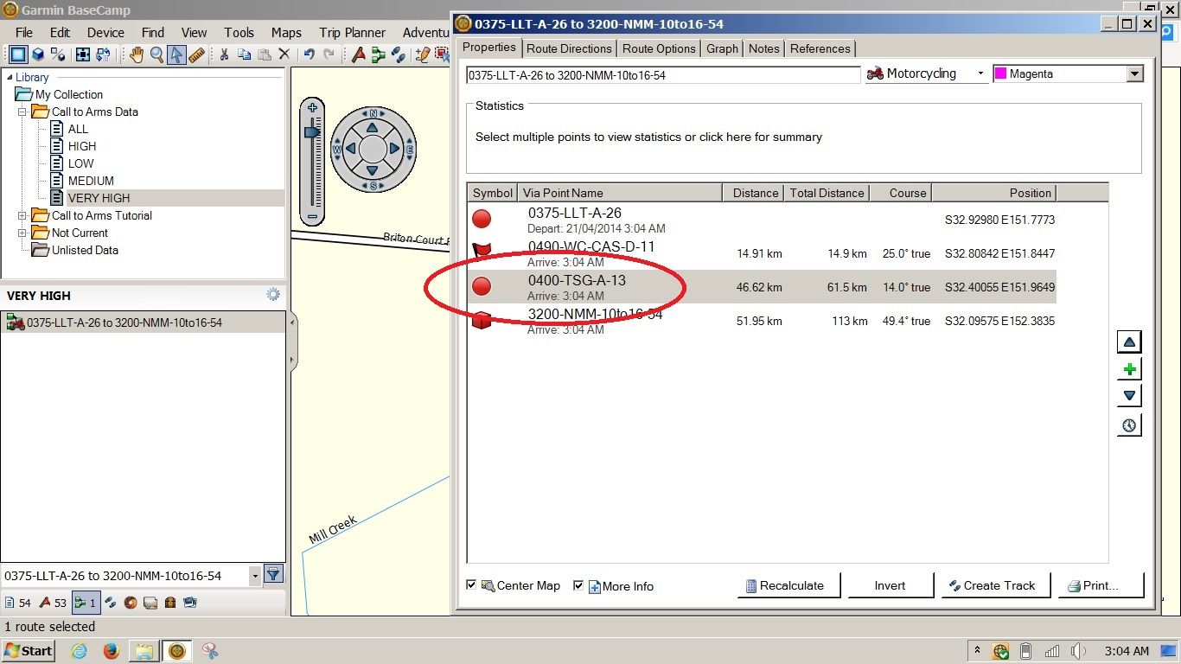Open the route search filter dropdown arrow
1181x664 pixels.
click(x=255, y=575)
